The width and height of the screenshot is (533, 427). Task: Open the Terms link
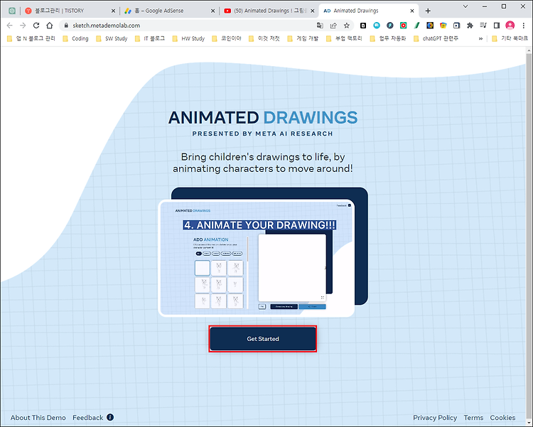[473, 418]
